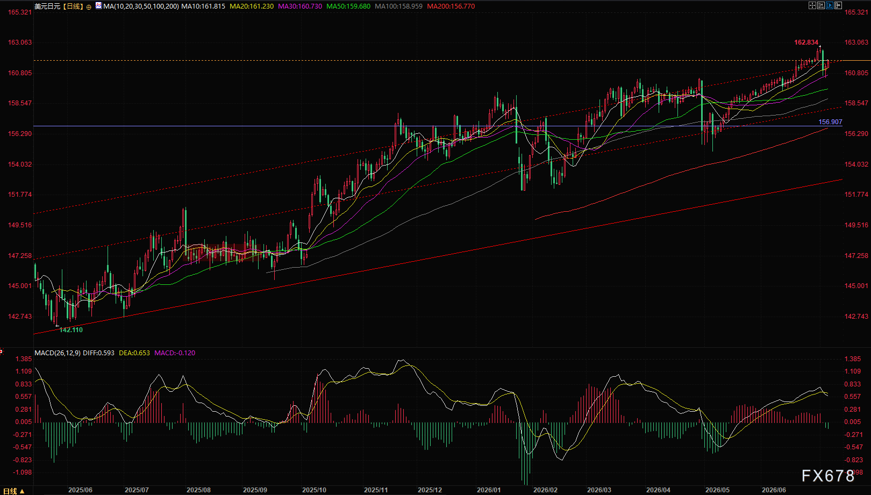Click the circled plus icon beside 日线 title

89,7
